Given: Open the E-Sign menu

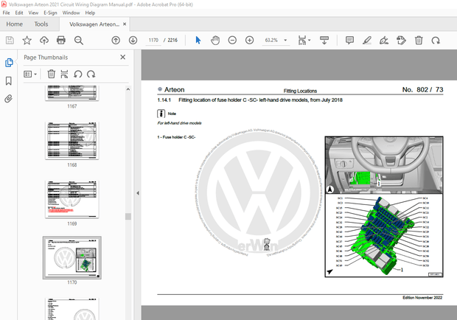Looking at the screenshot, I should click(50, 13).
